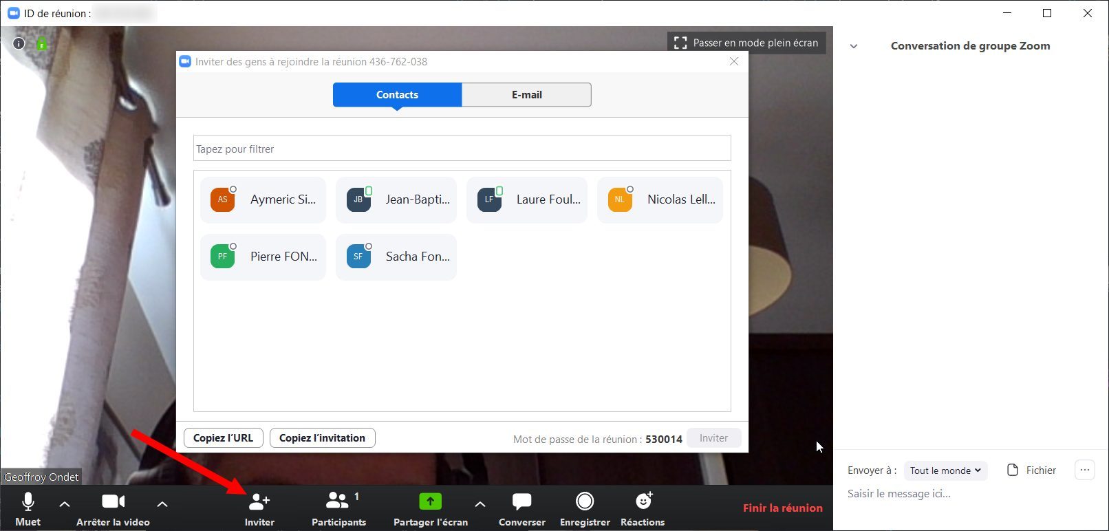Switch to the E-mail tab
The width and height of the screenshot is (1109, 531).
click(x=526, y=95)
